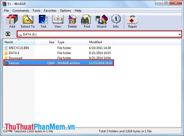Click the drive icon in address bar
Screen dimensions: 184x136
[20, 35]
